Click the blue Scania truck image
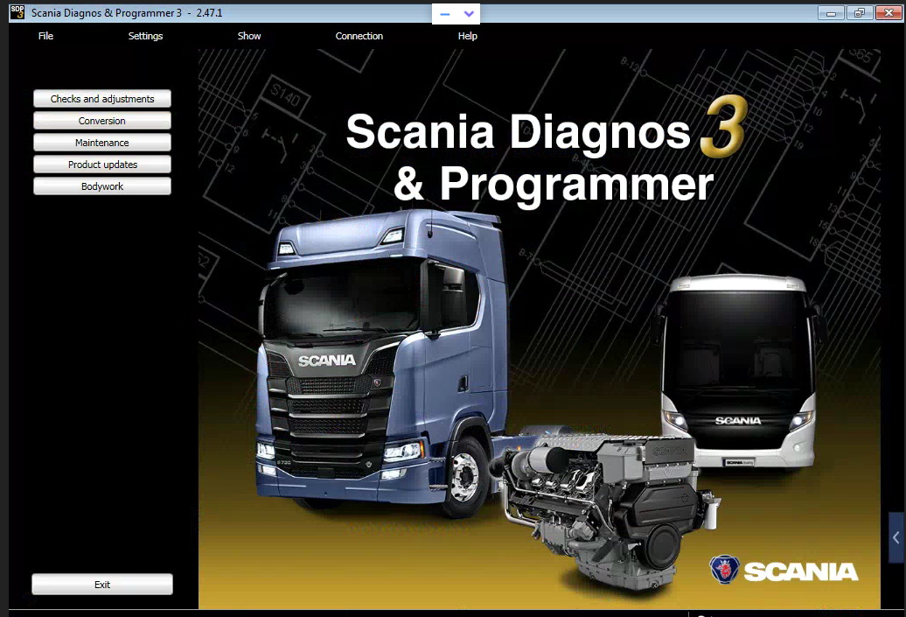Screen dimensions: 906x617 click(x=381, y=364)
